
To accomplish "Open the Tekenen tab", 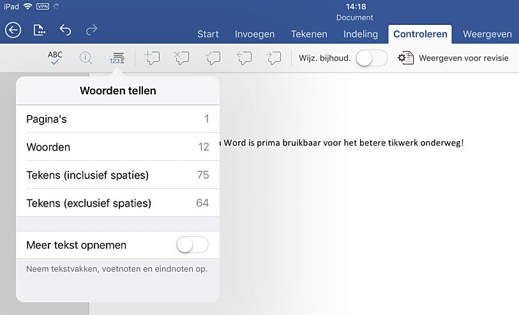I will tap(309, 34).
